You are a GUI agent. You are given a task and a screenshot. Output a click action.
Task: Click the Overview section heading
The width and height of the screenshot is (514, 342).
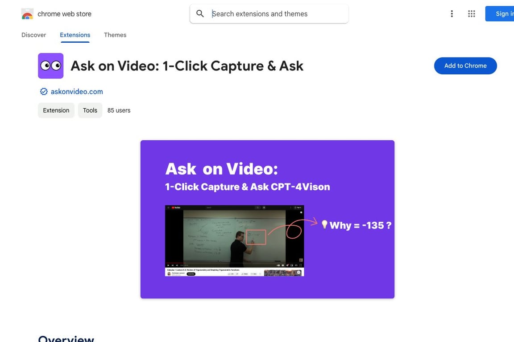pos(66,338)
